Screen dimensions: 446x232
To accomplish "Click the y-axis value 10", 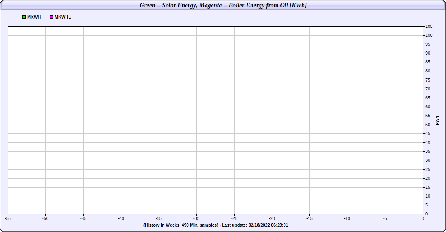I will tap(428, 196).
